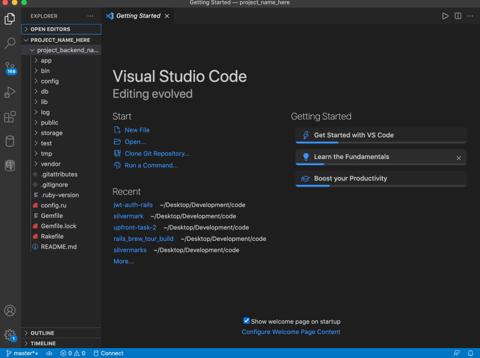The image size is (480, 358).
Task: Open recent project silvermarks
Action: point(130,250)
